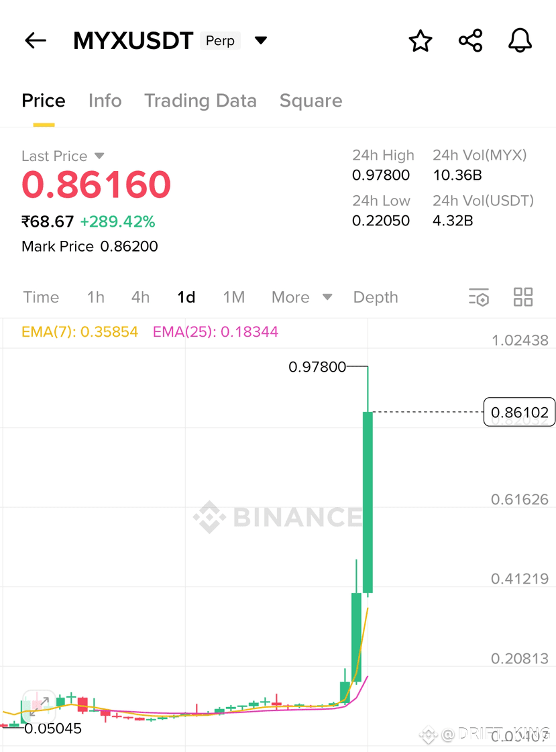
Task: Tap the current price tag 0.86102
Action: click(520, 412)
